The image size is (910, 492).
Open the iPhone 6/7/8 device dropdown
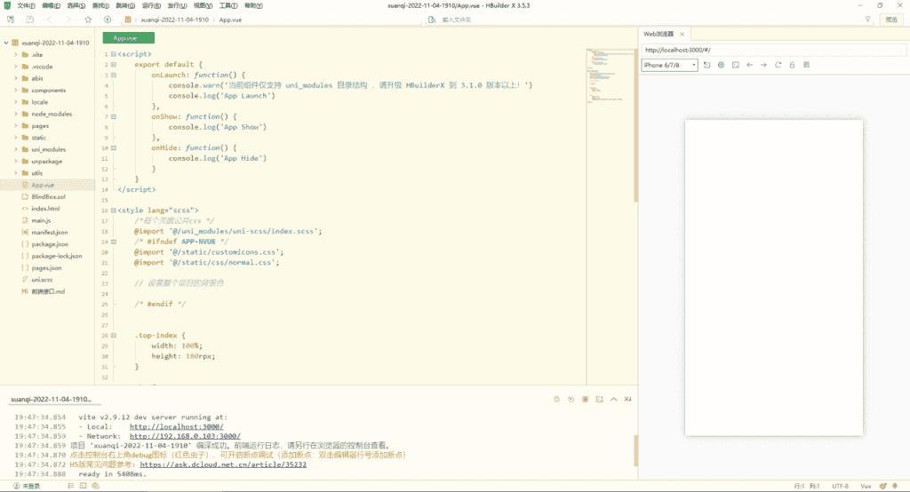coord(669,65)
